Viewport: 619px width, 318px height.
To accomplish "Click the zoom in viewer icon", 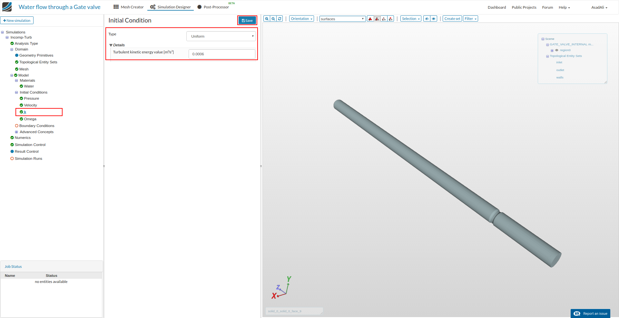I will pos(267,19).
